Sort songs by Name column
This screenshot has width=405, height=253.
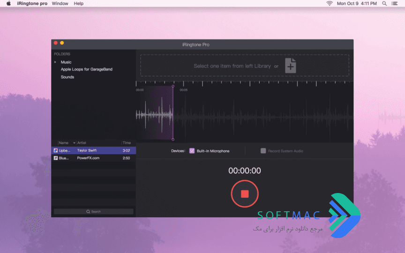pos(64,143)
